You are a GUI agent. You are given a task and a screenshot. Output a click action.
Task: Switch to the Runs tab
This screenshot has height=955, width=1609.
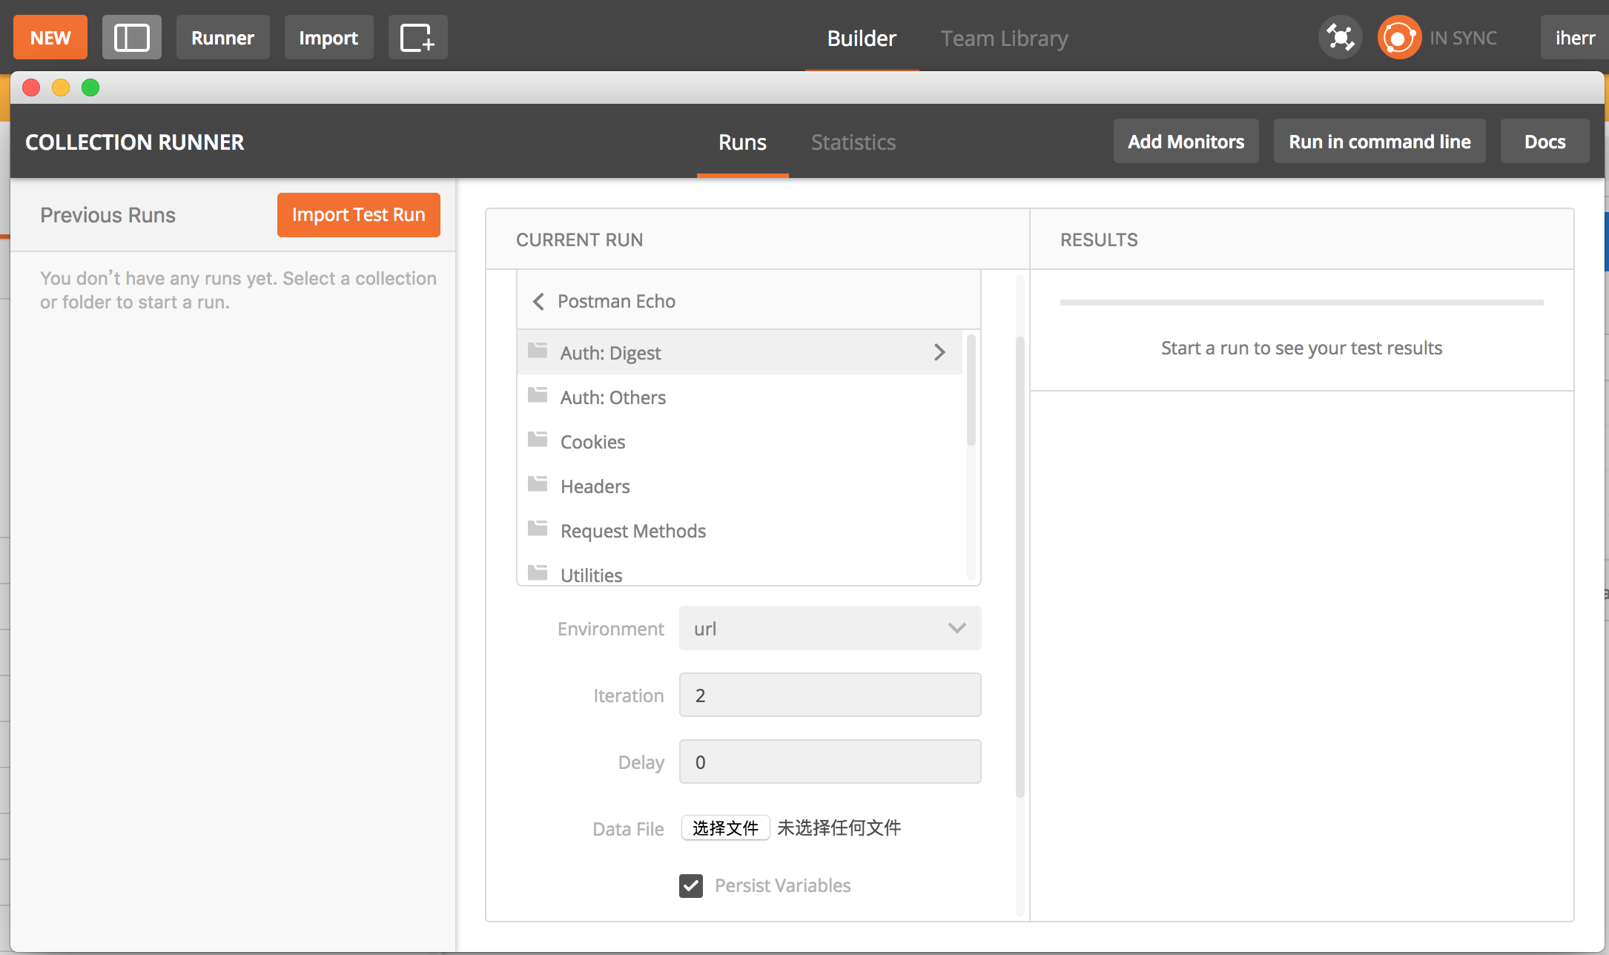coord(742,142)
